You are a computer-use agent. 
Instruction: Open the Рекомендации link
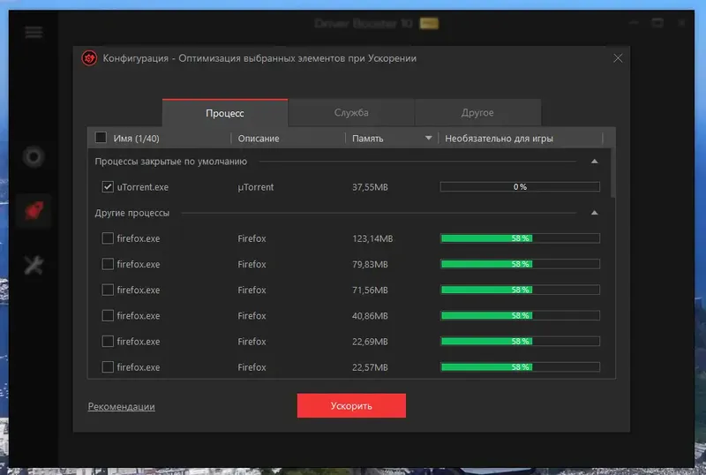[121, 406]
